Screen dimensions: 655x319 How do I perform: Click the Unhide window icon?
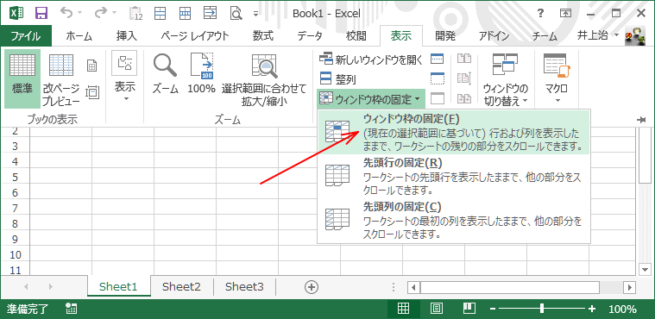(x=438, y=99)
